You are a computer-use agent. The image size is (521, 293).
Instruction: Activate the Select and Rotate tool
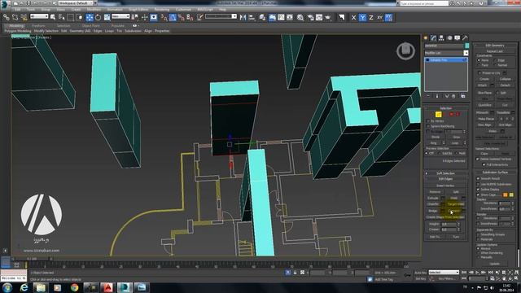pyautogui.click(x=98, y=17)
